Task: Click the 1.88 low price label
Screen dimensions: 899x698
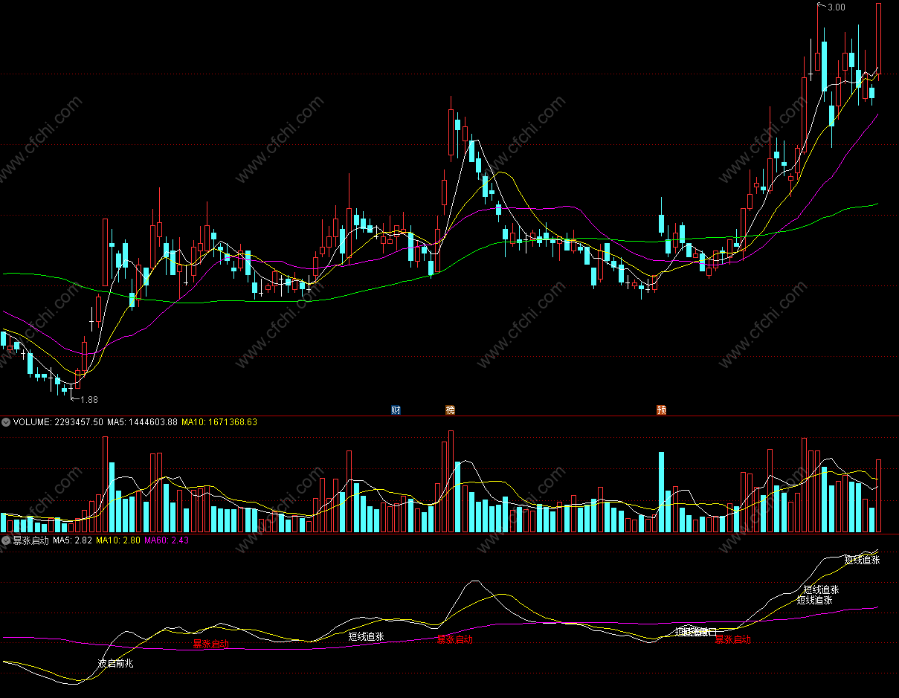Action: click(x=88, y=400)
